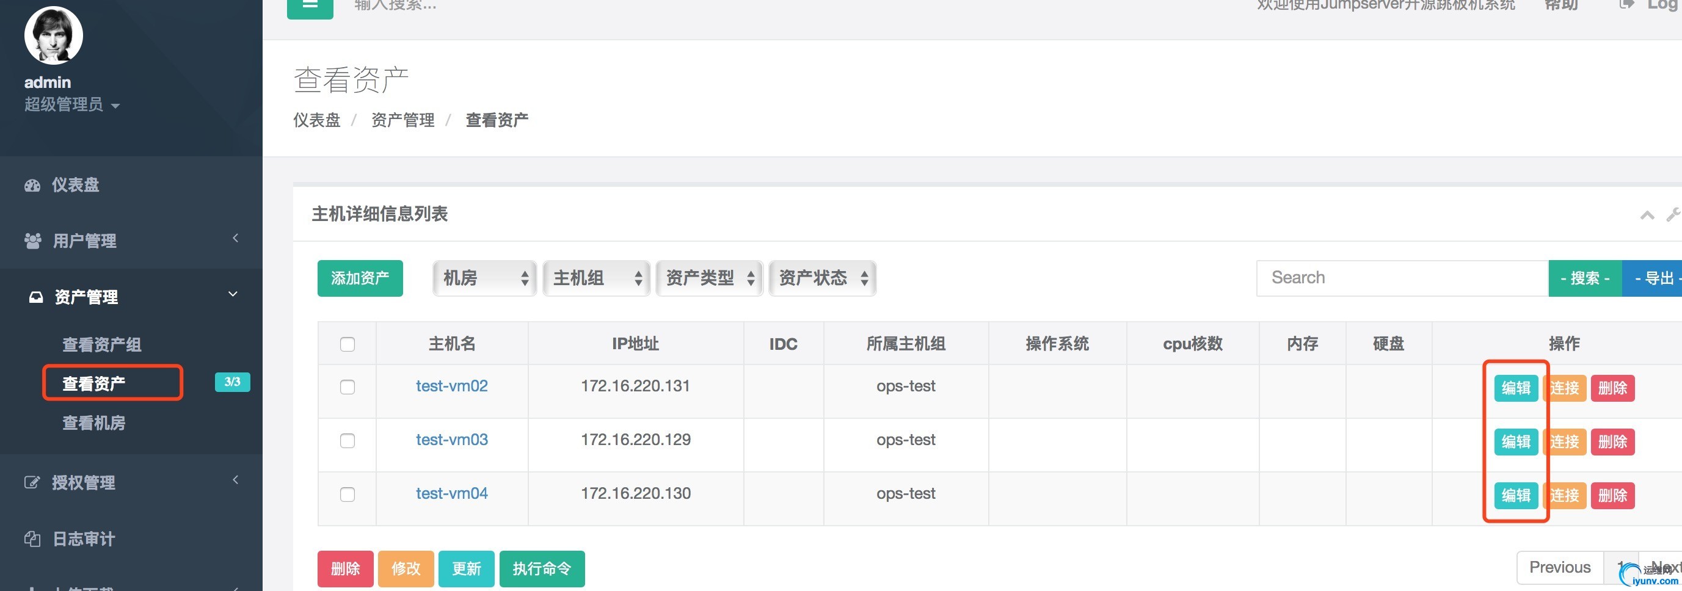Click the users group icon for 用户管理
The width and height of the screenshot is (1682, 591).
32,241
